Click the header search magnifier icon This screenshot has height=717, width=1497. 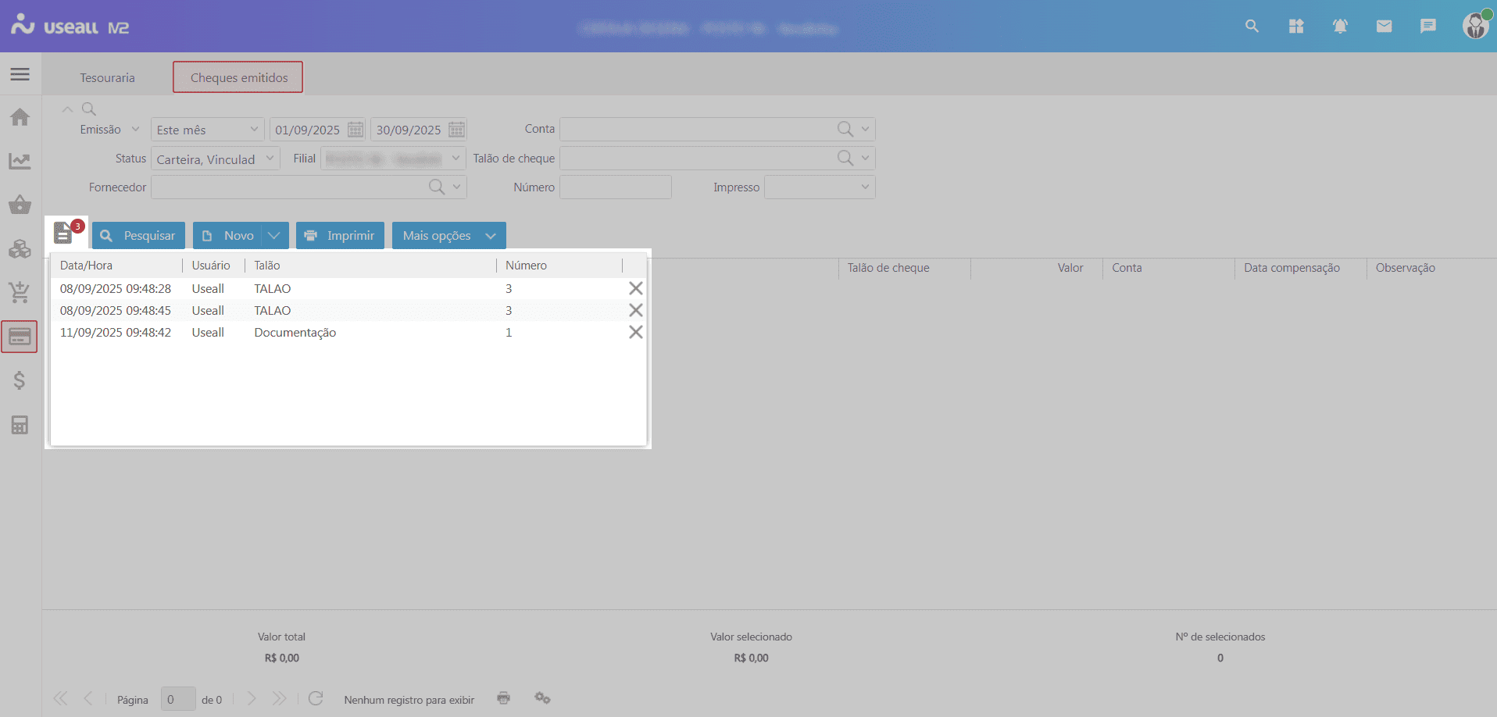point(1252,27)
